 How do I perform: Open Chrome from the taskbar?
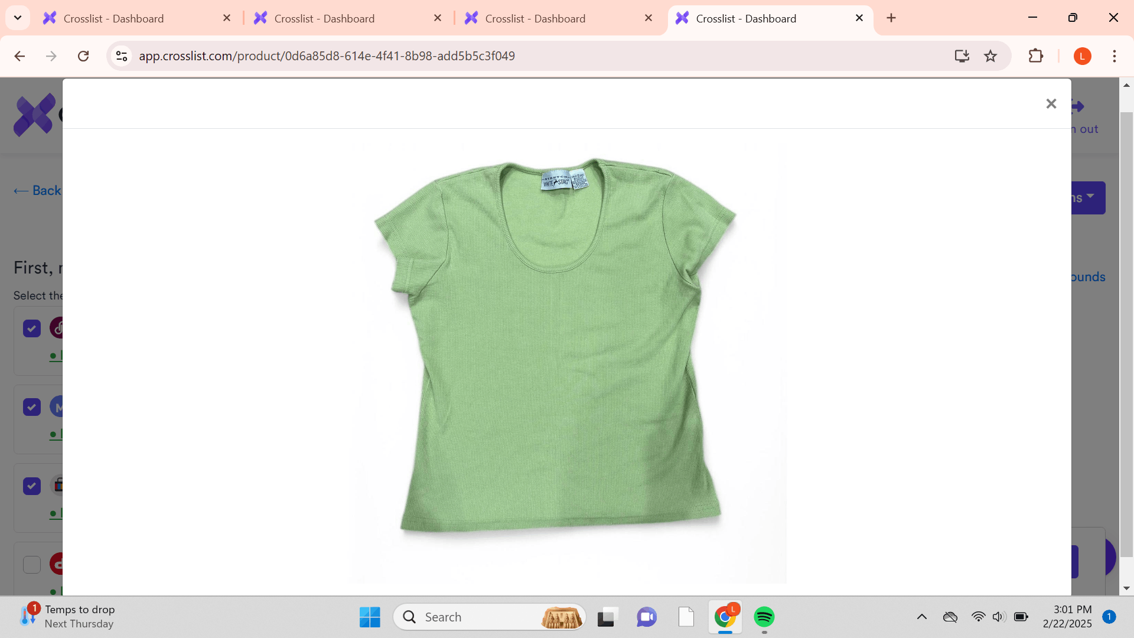[725, 617]
